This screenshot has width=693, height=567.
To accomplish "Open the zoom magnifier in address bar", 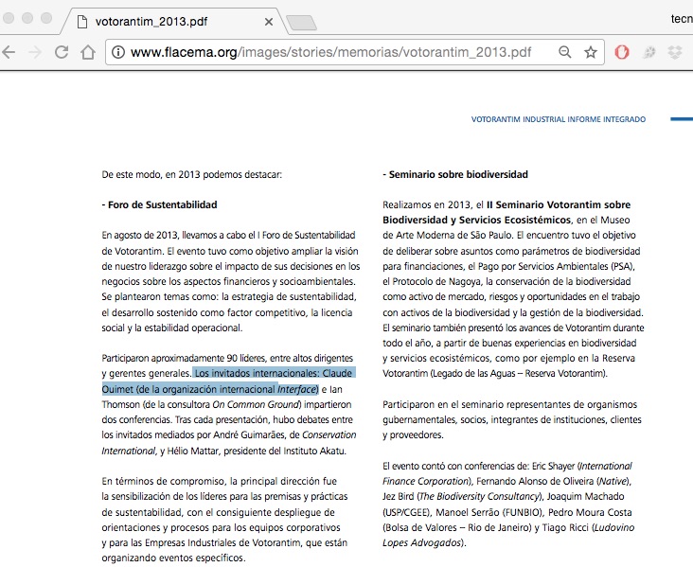I will click(x=565, y=52).
